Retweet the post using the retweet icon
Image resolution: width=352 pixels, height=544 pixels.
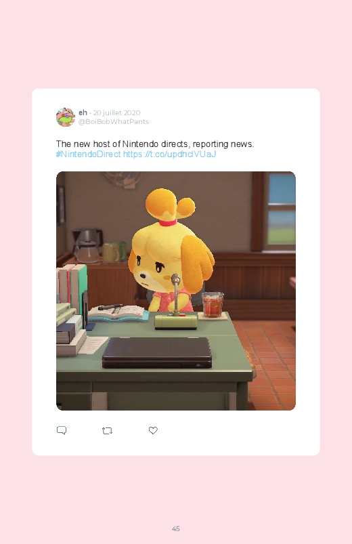(107, 431)
